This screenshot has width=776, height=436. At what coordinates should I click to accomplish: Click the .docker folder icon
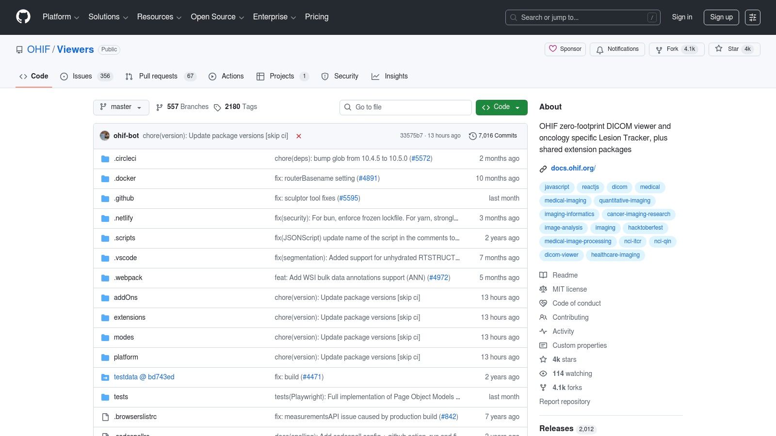coord(105,178)
